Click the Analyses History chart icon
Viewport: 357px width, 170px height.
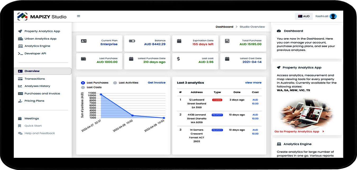pyautogui.click(x=20, y=86)
